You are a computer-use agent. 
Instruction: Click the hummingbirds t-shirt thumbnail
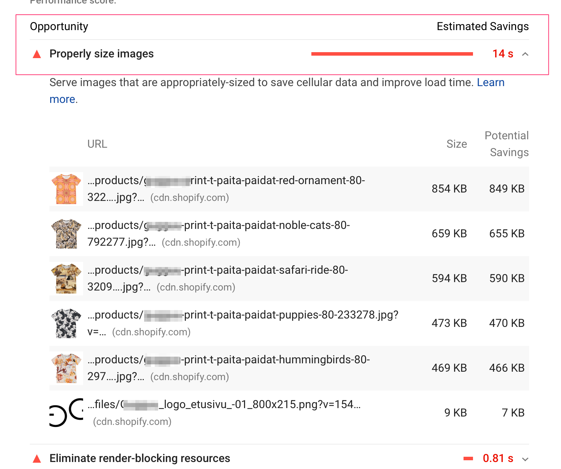point(66,368)
